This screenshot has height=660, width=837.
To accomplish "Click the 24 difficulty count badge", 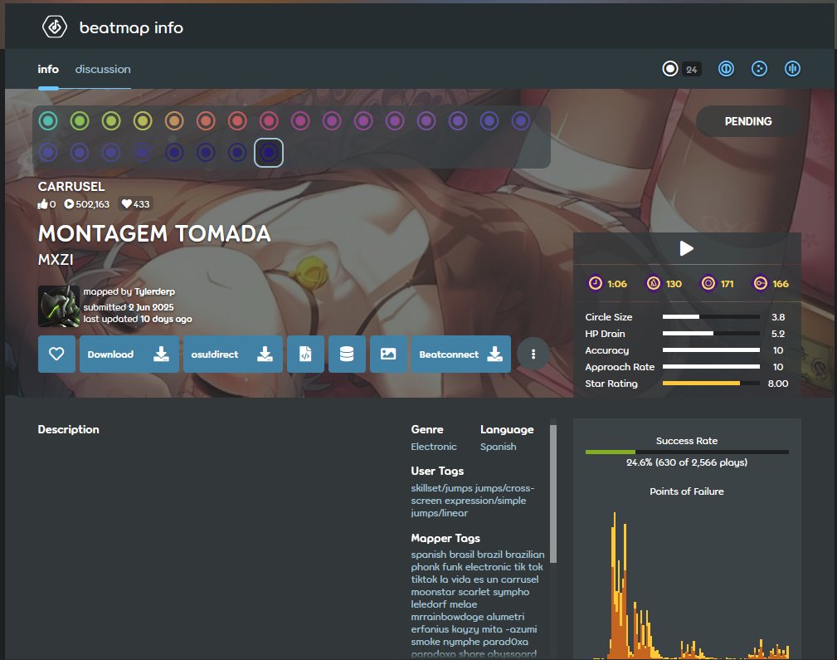I will click(691, 70).
